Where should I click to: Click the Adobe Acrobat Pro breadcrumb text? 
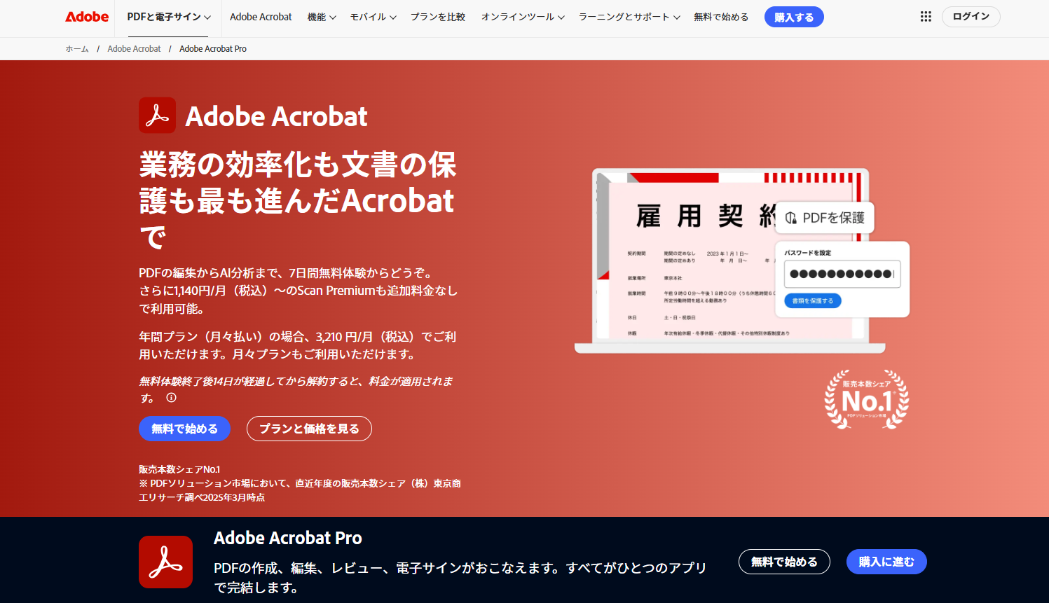(213, 48)
